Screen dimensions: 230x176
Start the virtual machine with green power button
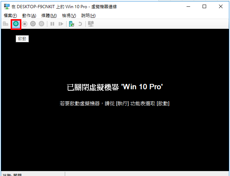click(x=16, y=24)
